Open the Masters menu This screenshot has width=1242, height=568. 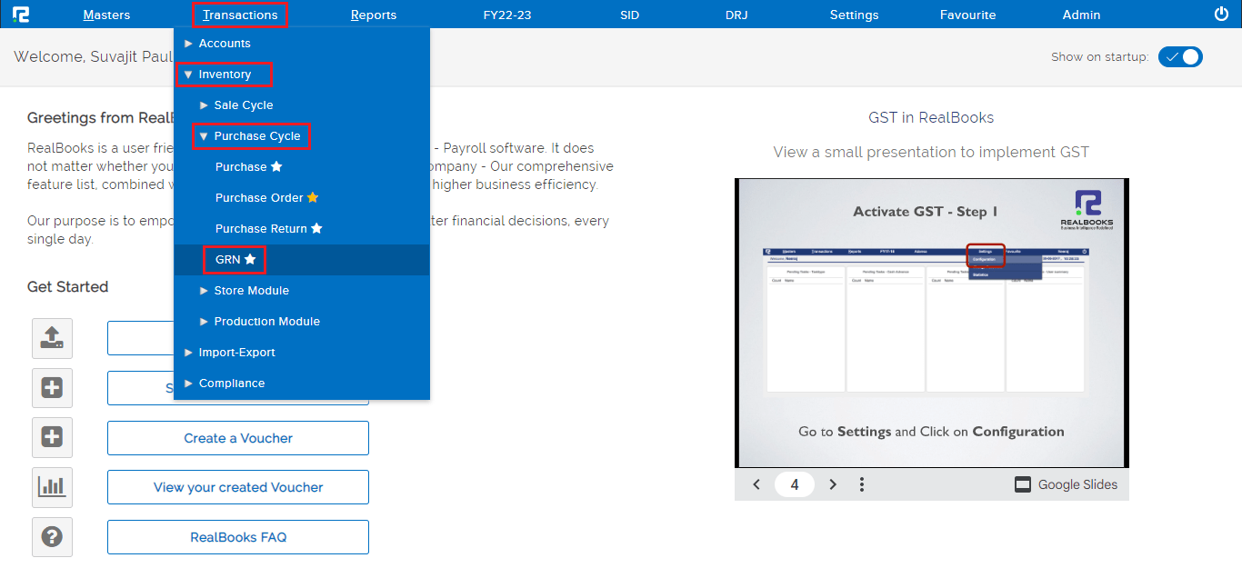[106, 15]
